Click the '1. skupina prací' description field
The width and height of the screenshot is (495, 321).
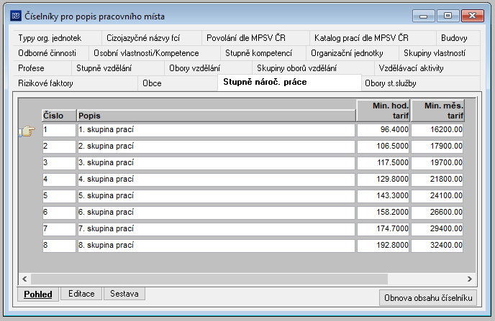pyautogui.click(x=217, y=130)
